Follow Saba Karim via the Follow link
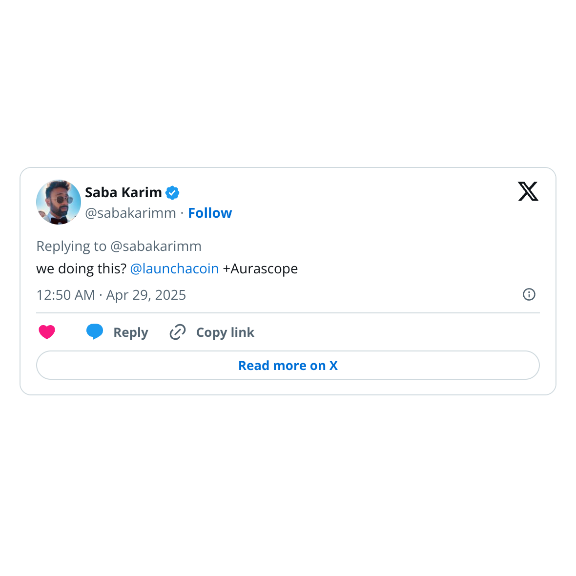The image size is (576, 576). [x=210, y=213]
